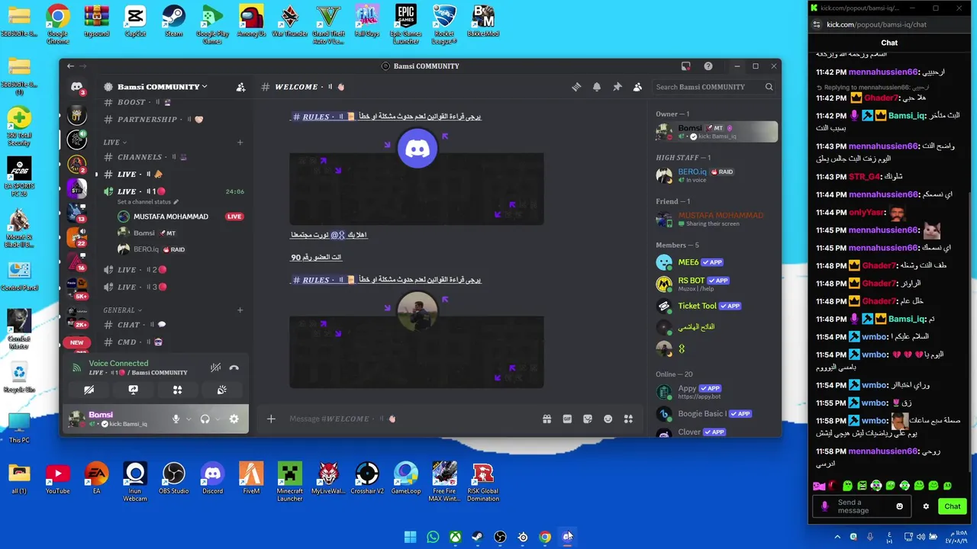Open the invite members icon beside server name
This screenshot has height=549, width=977.
click(x=241, y=87)
